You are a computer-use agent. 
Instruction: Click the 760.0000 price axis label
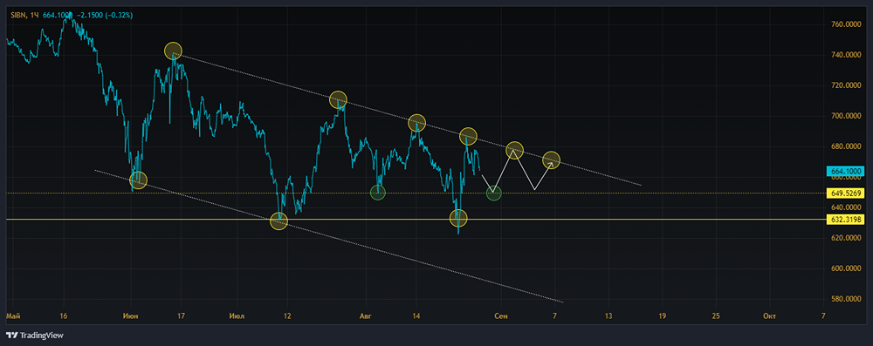pos(846,24)
